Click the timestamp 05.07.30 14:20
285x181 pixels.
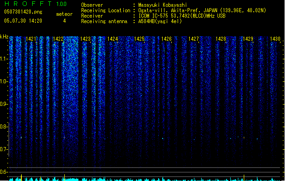point(23,21)
